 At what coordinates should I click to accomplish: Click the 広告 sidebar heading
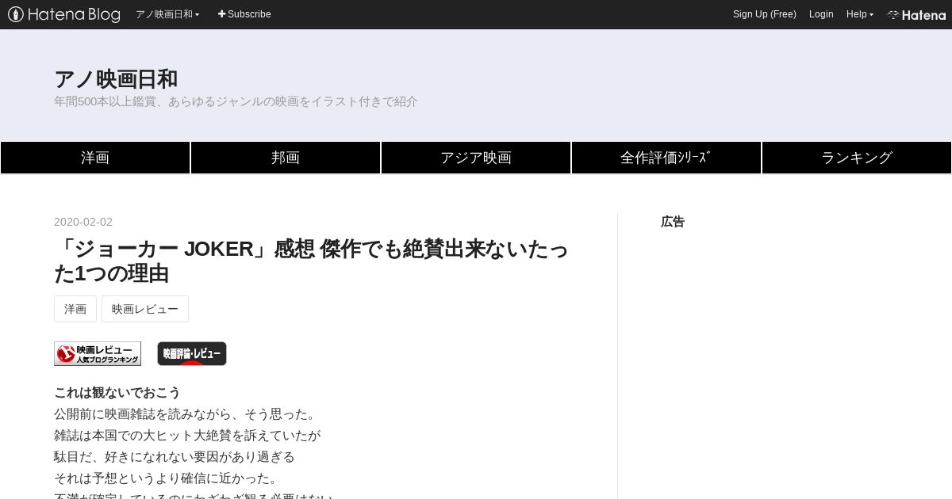pyautogui.click(x=673, y=222)
